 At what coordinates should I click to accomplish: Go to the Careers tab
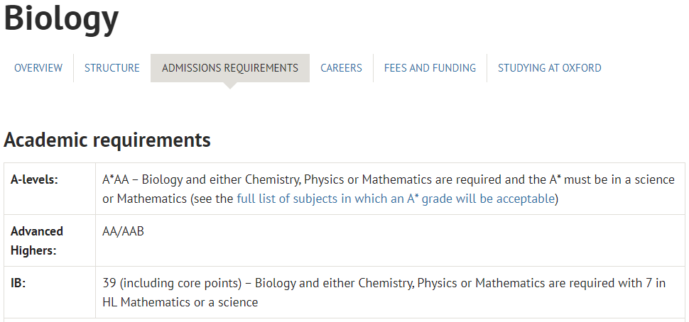(342, 68)
